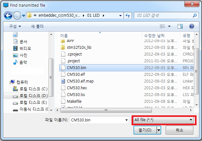This screenshot has height=141, width=202.
Task: Expand the All file (*.*) filter dropdown
Action: click(163, 120)
